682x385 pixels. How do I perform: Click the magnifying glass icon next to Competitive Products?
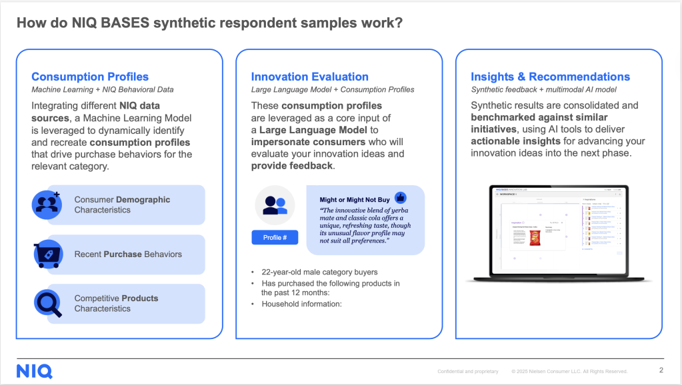coord(46,304)
